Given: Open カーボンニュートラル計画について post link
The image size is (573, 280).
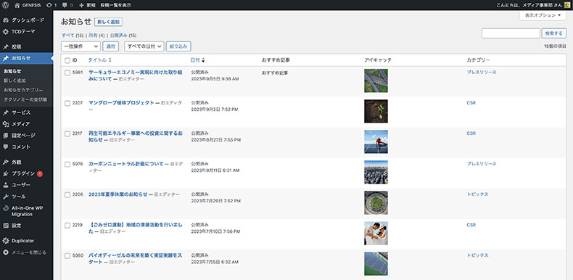Looking at the screenshot, I should (x=126, y=164).
